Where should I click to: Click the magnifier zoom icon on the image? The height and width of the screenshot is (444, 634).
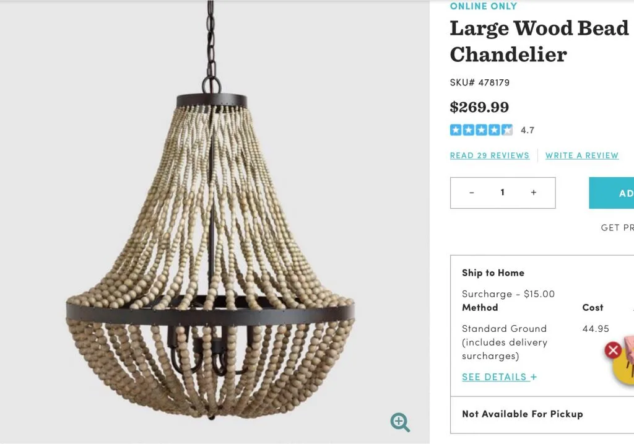point(400,422)
